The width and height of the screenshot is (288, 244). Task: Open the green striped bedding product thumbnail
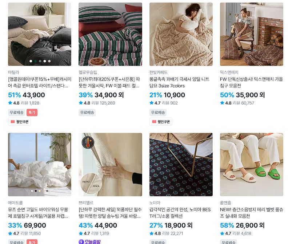110,34
